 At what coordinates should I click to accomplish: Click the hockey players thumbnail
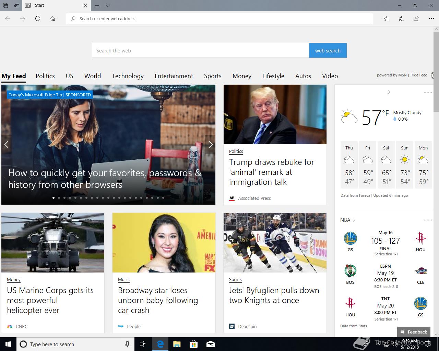275,243
